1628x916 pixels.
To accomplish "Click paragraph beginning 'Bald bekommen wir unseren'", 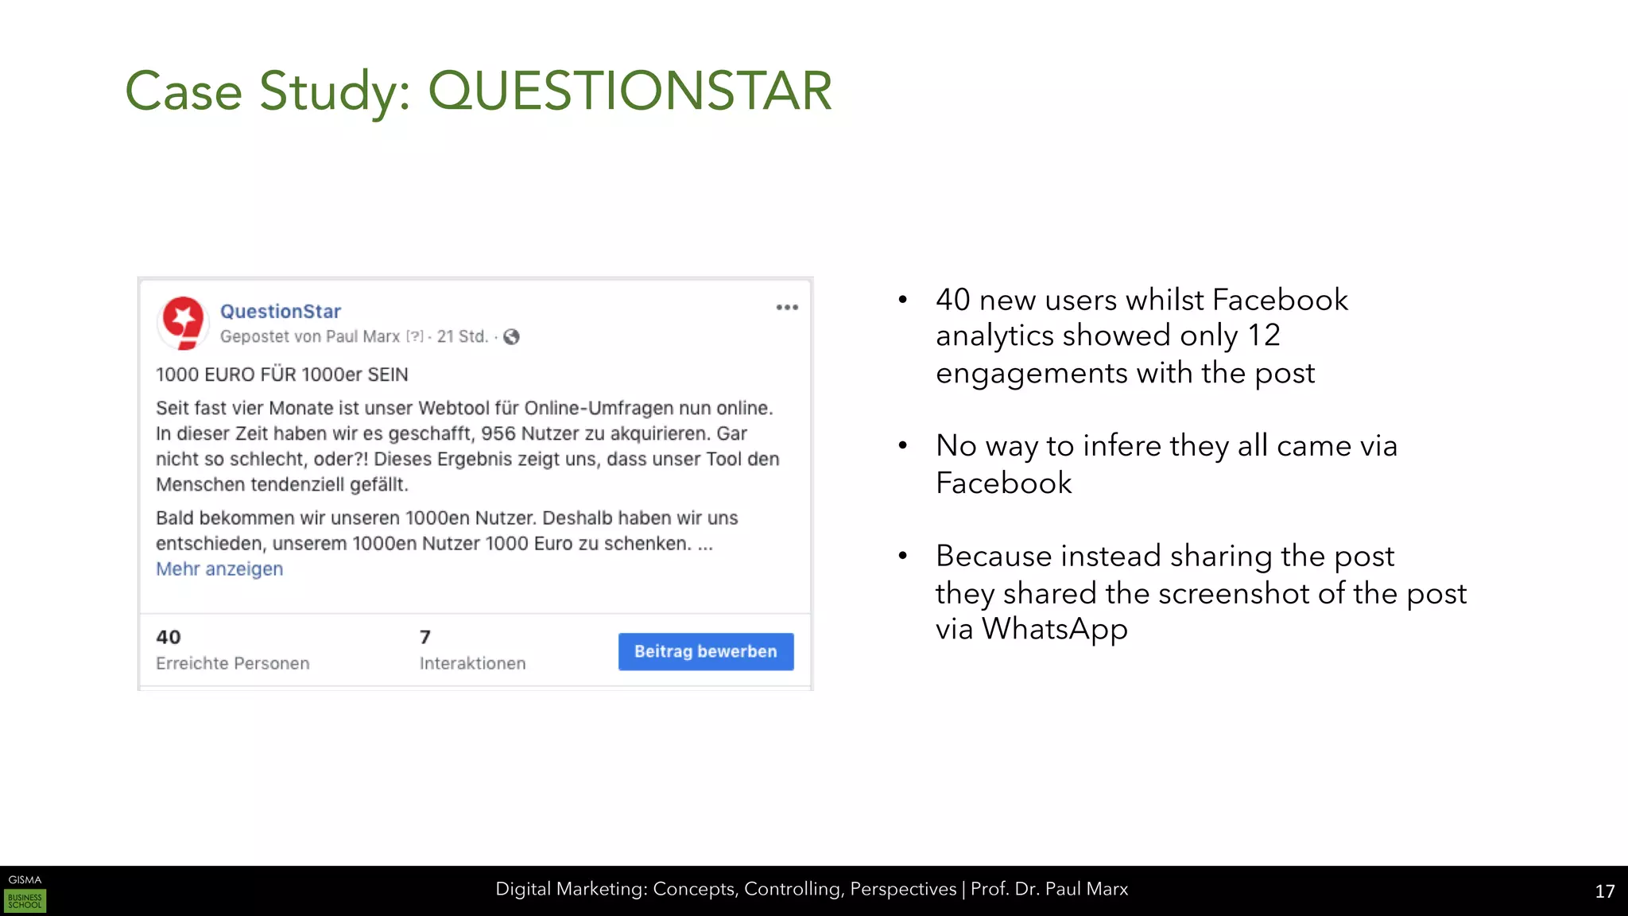I will point(447,531).
